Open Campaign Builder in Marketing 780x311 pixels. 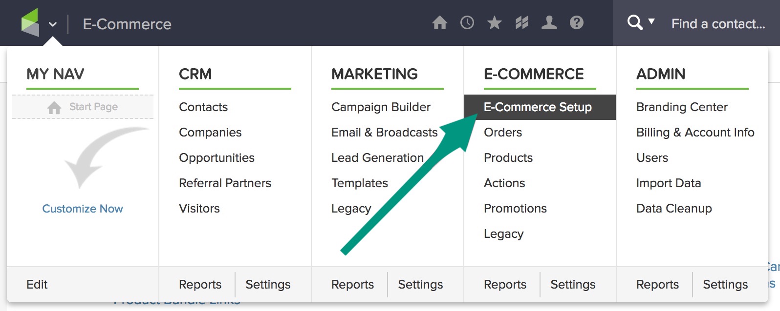381,107
